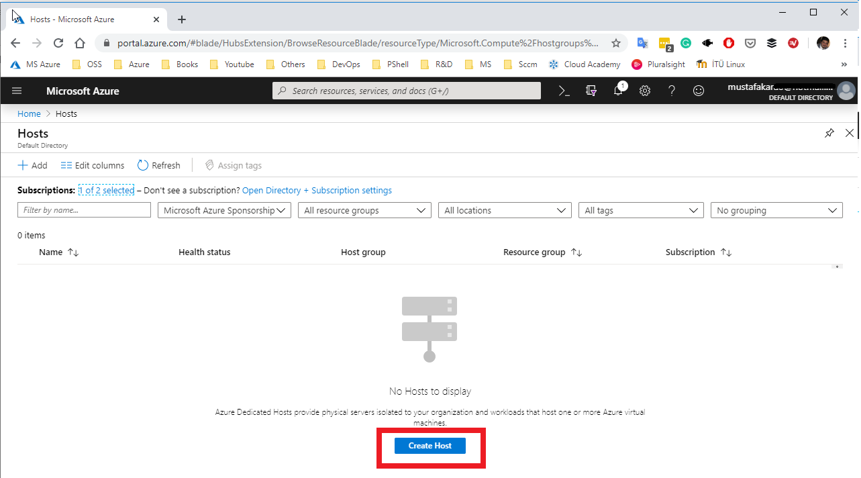Click the Filter by name field

(84, 210)
